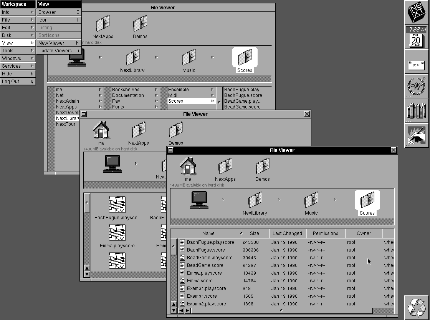Viewport: 430px width, 320px height.
Task: Open the File submenu in Workspace menu
Action: coord(18,20)
